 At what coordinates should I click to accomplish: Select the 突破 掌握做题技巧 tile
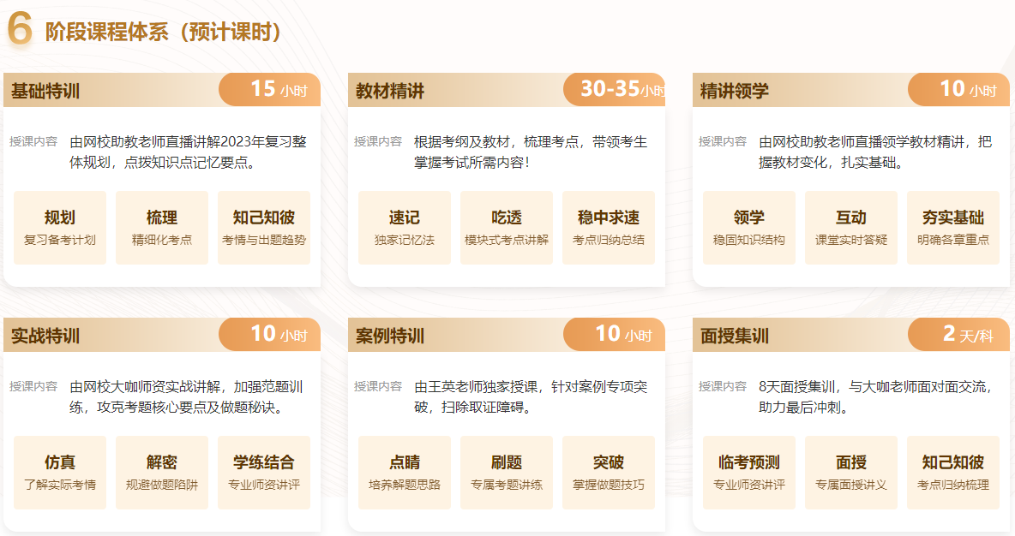click(609, 473)
